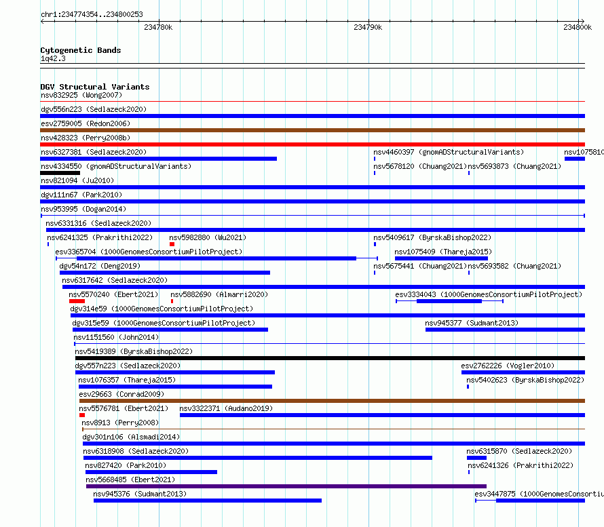Select nsv821094 (Ju2010) label
The image size is (604, 527).
[77, 180]
